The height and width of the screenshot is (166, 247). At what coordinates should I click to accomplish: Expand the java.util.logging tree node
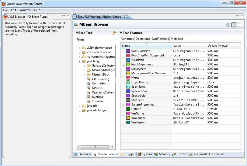pyautogui.click(x=80, y=111)
